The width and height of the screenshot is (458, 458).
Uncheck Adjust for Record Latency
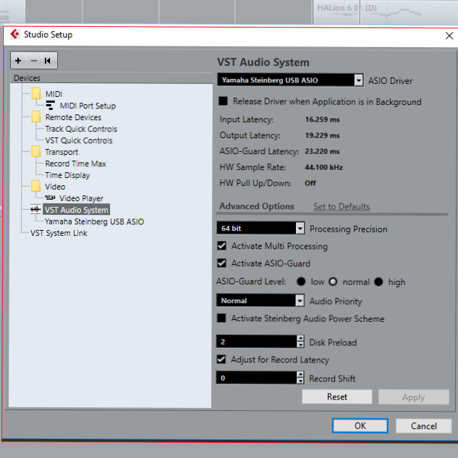(221, 359)
